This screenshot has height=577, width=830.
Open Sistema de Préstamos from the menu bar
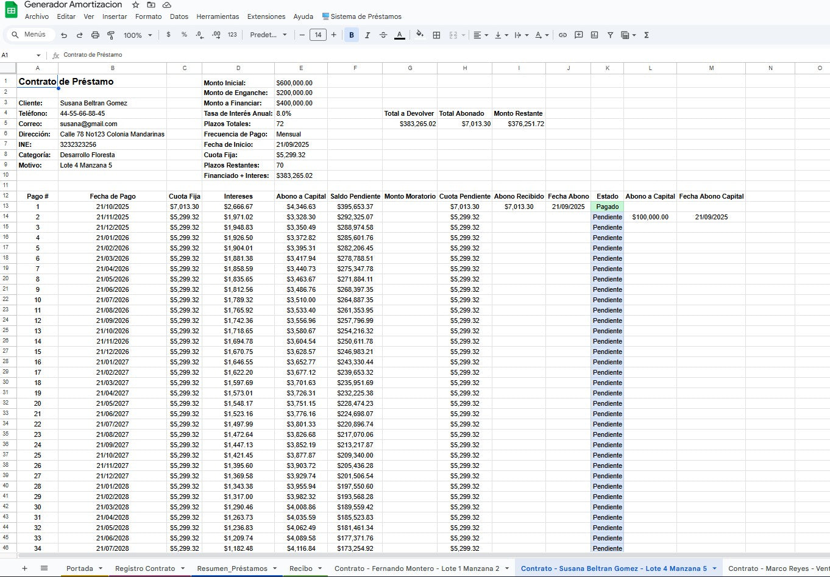(x=362, y=16)
